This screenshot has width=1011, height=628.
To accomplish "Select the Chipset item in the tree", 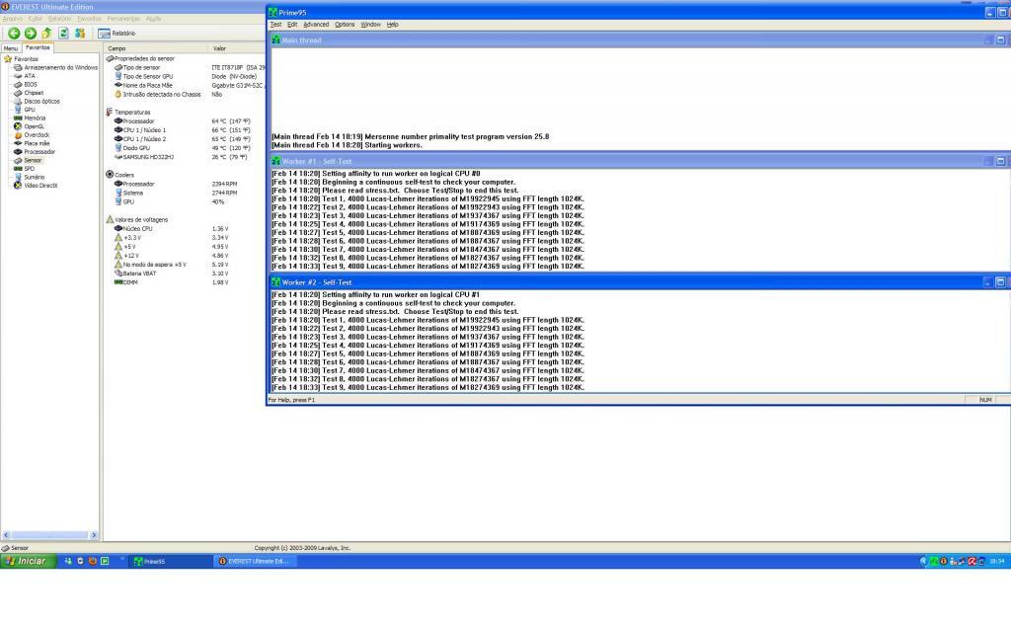I will [29, 92].
